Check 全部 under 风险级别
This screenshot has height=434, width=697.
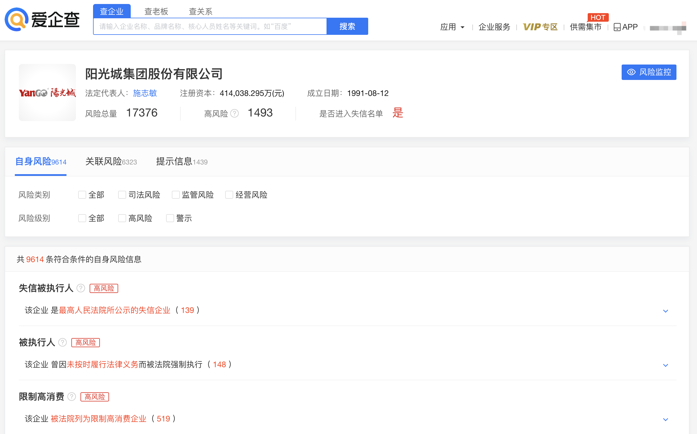pos(82,218)
